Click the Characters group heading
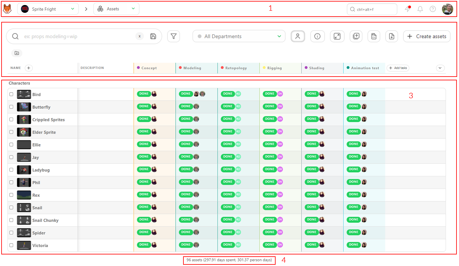459x266 pixels. [x=19, y=83]
